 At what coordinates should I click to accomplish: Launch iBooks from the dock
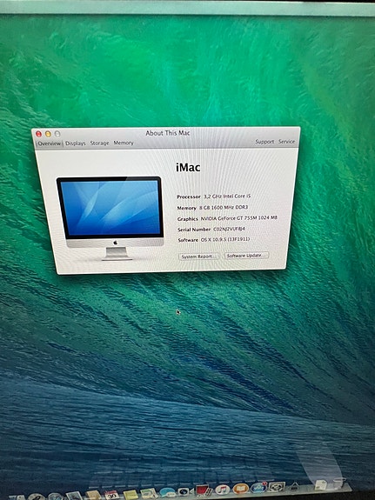tap(240, 489)
